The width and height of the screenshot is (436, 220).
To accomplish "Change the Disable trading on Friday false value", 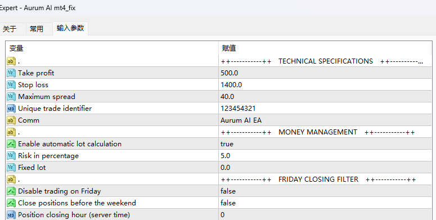I will tap(228, 191).
